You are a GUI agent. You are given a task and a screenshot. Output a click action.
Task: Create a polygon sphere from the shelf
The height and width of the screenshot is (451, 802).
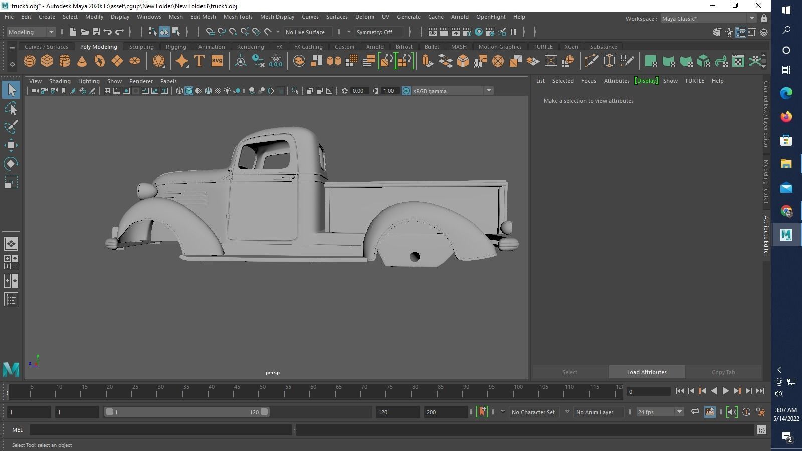pos(30,61)
